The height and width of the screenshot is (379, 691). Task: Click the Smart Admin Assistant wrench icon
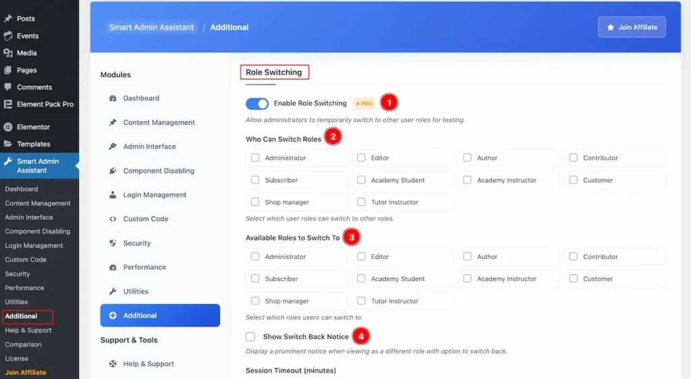coord(8,161)
